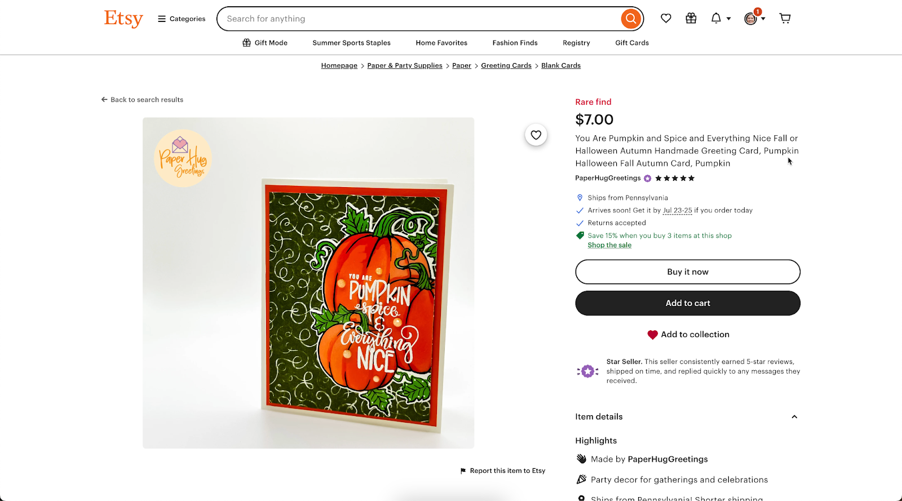Viewport: 902px width, 501px height.
Task: Favorite the listing with the heart button
Action: 536,135
